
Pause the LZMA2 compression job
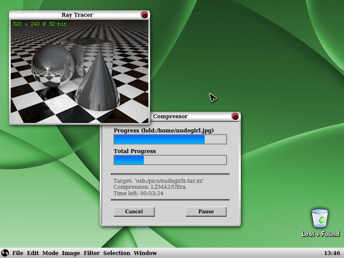point(206,212)
